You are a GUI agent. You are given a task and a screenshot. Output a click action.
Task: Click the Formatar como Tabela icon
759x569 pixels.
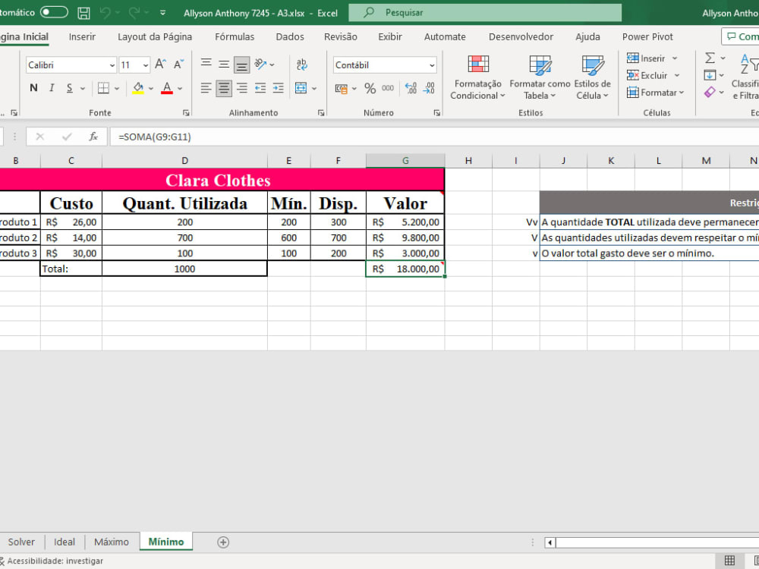[539, 76]
